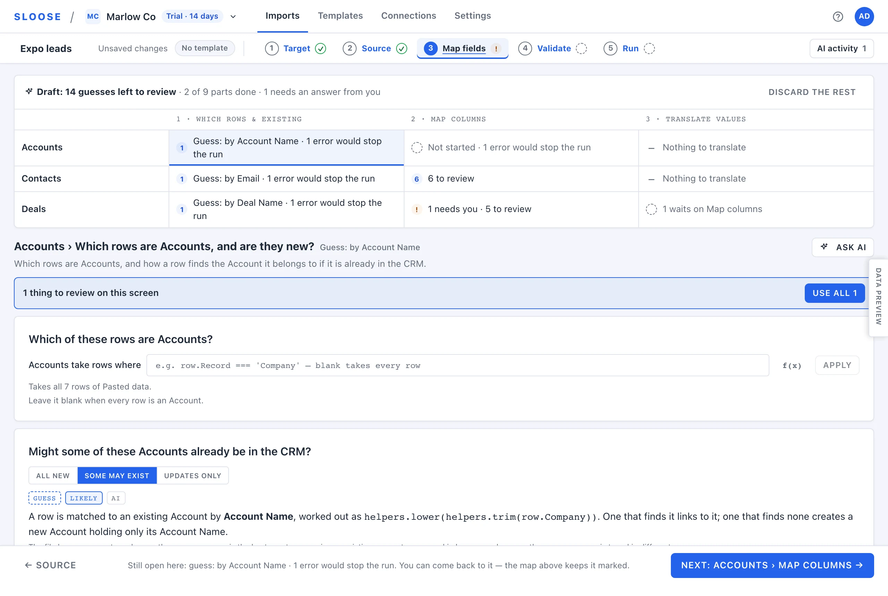
Task: Click the MC workspace badge icon
Action: (93, 16)
